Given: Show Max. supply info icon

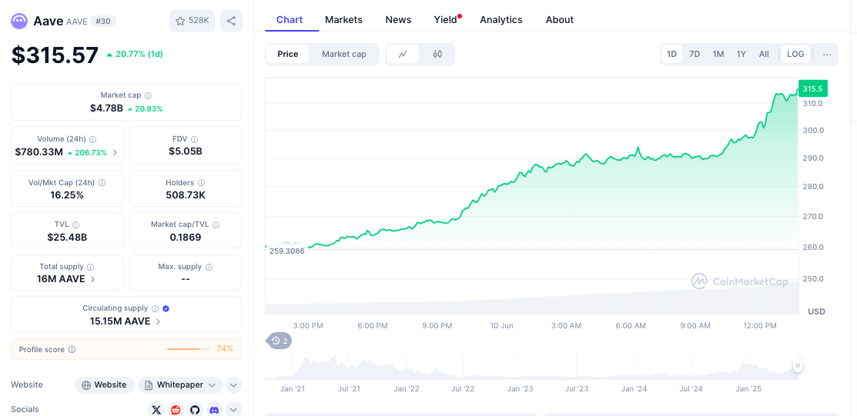Looking at the screenshot, I should pos(209,267).
